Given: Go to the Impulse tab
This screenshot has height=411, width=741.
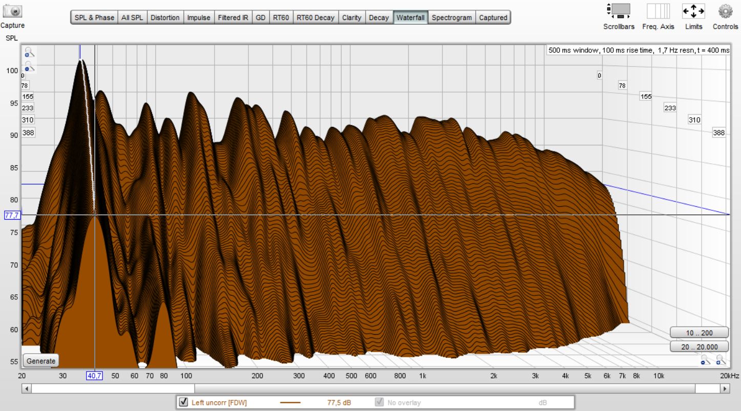Looking at the screenshot, I should click(199, 17).
